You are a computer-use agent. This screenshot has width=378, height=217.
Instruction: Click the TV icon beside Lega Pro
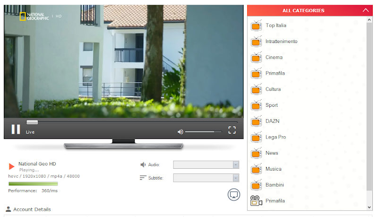click(x=256, y=137)
